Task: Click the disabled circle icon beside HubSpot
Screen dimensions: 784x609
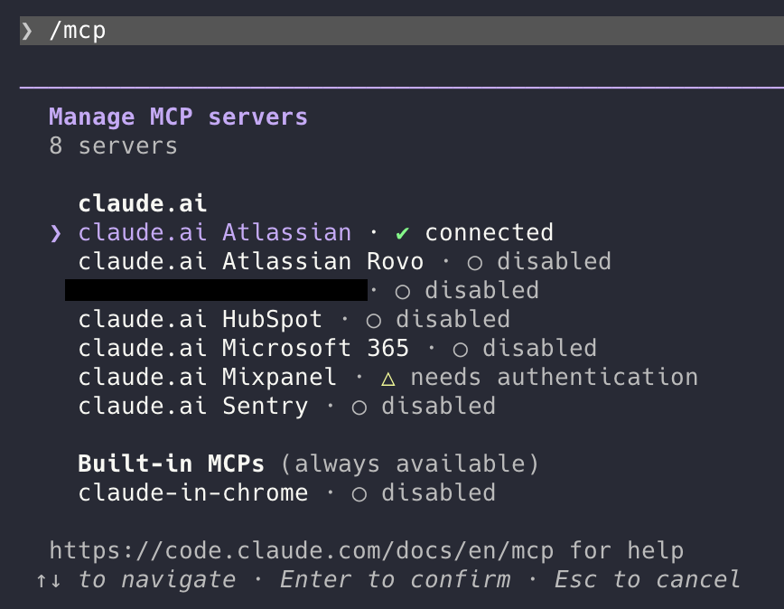Action: 374,320
